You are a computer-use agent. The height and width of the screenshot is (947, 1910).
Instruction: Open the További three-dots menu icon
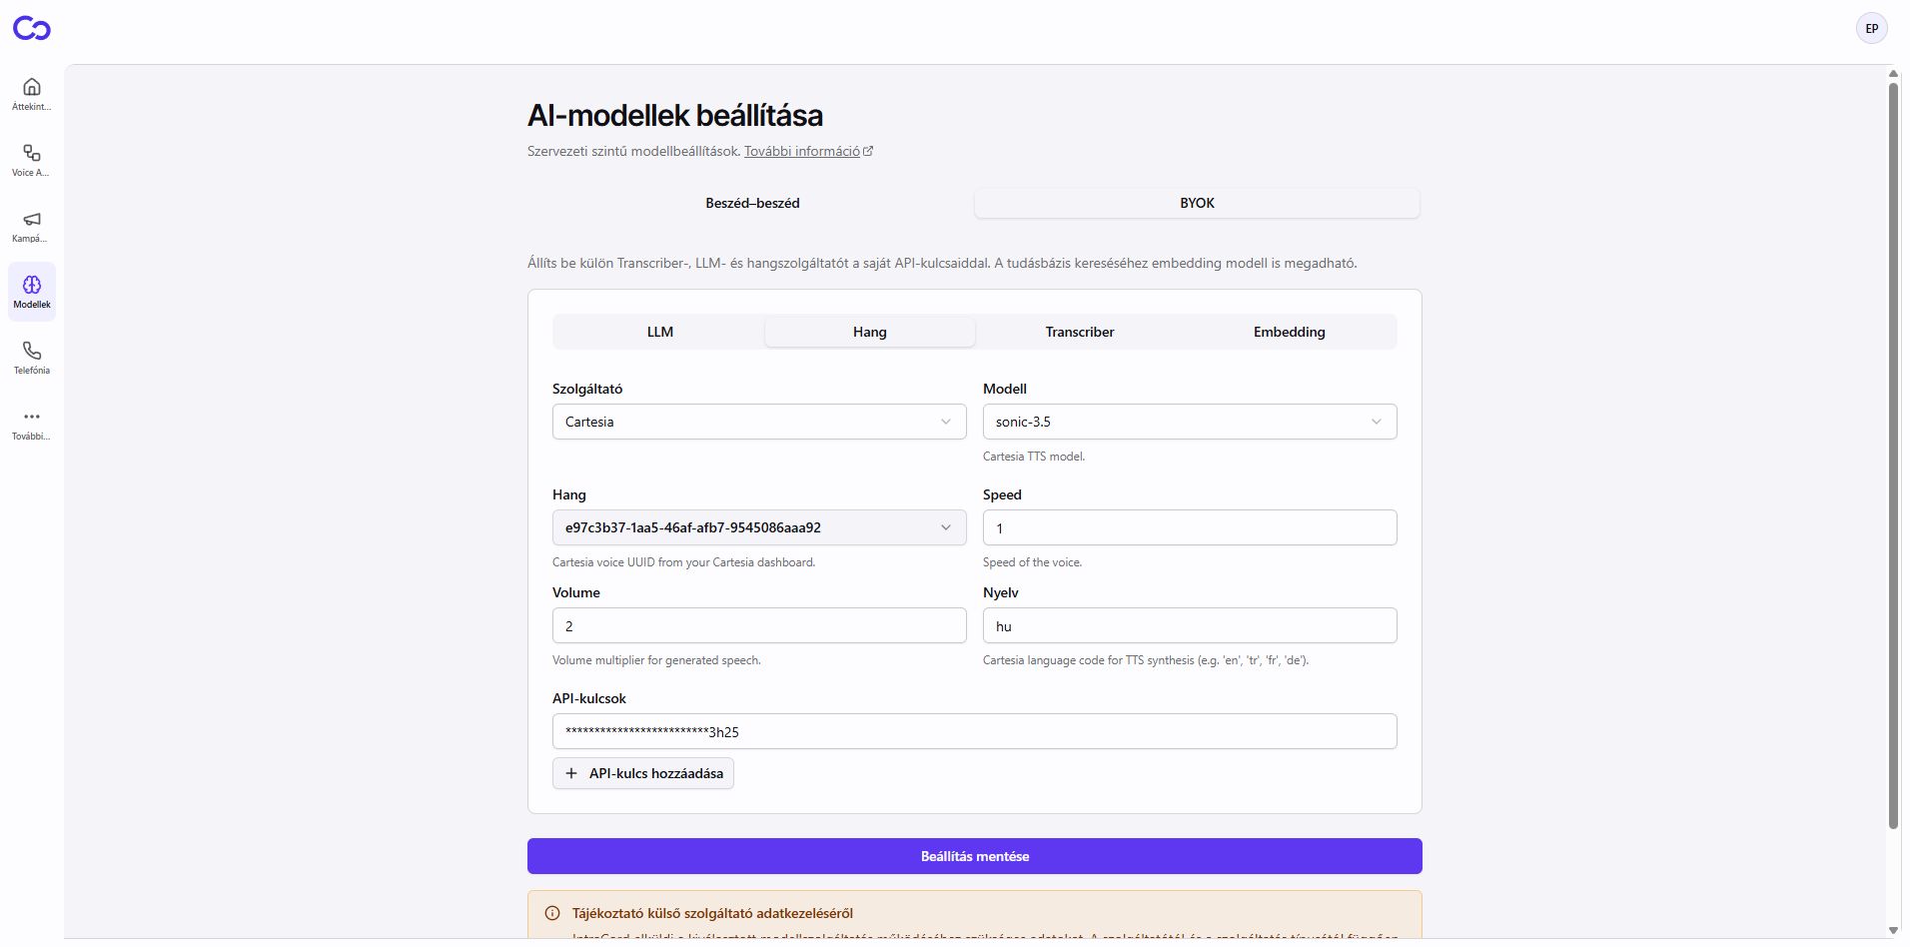pos(32,417)
